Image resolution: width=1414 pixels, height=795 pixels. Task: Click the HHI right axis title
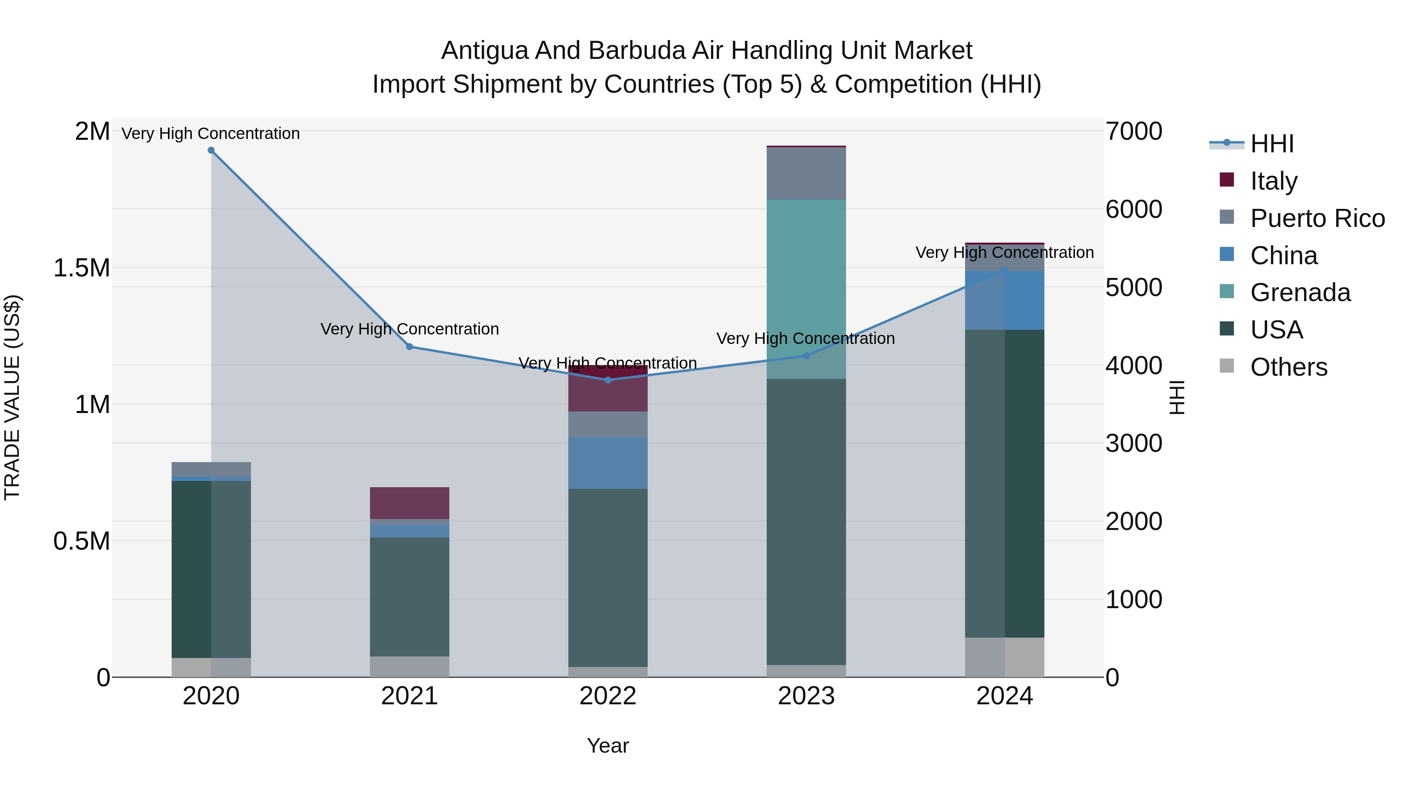pyautogui.click(x=1178, y=397)
